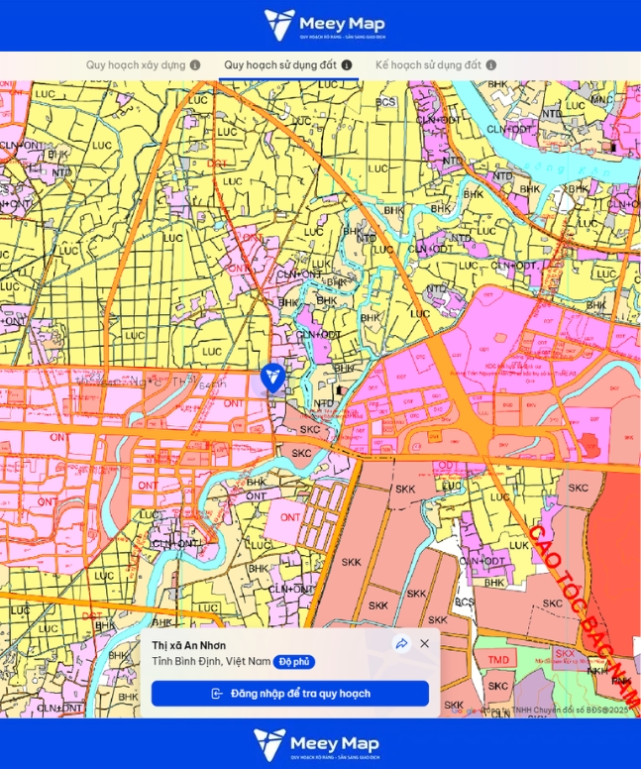Switch to Quy hoạch xây dựng tab
Screen dimensions: 641x769
135,65
